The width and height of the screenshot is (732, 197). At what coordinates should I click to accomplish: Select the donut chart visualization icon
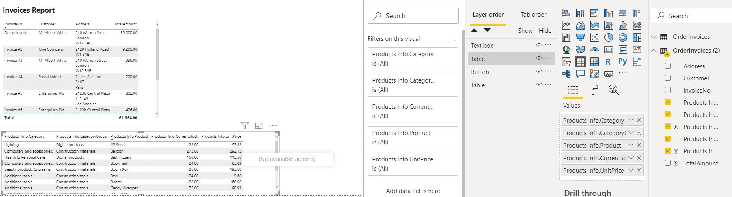pyautogui.click(x=623, y=38)
